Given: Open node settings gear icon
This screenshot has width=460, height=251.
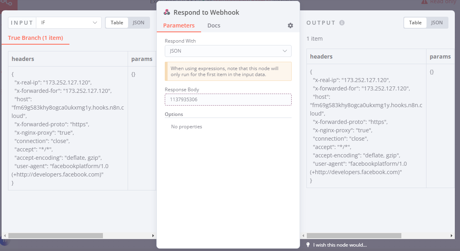Looking at the screenshot, I should 290,25.
